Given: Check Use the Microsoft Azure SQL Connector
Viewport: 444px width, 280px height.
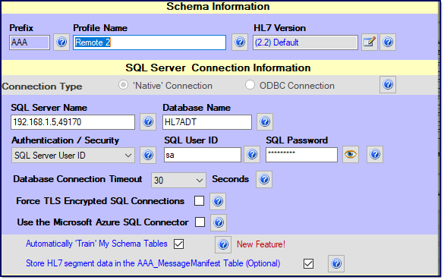Looking at the screenshot, I should tap(200, 222).
